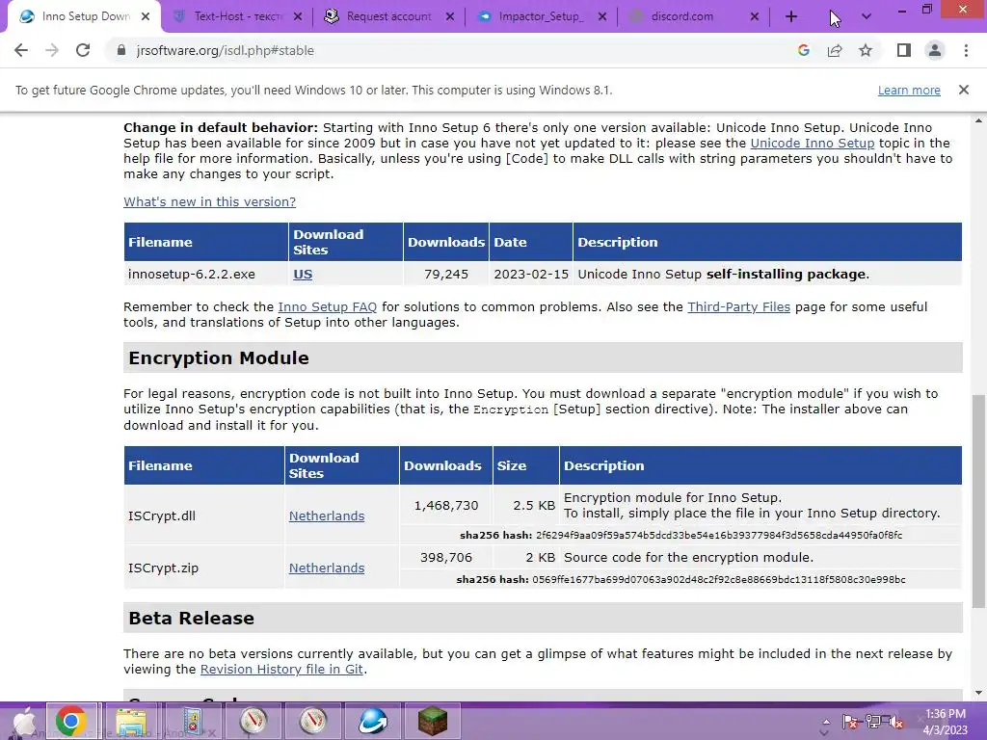Open the Inno Setup FAQ link

[328, 306]
